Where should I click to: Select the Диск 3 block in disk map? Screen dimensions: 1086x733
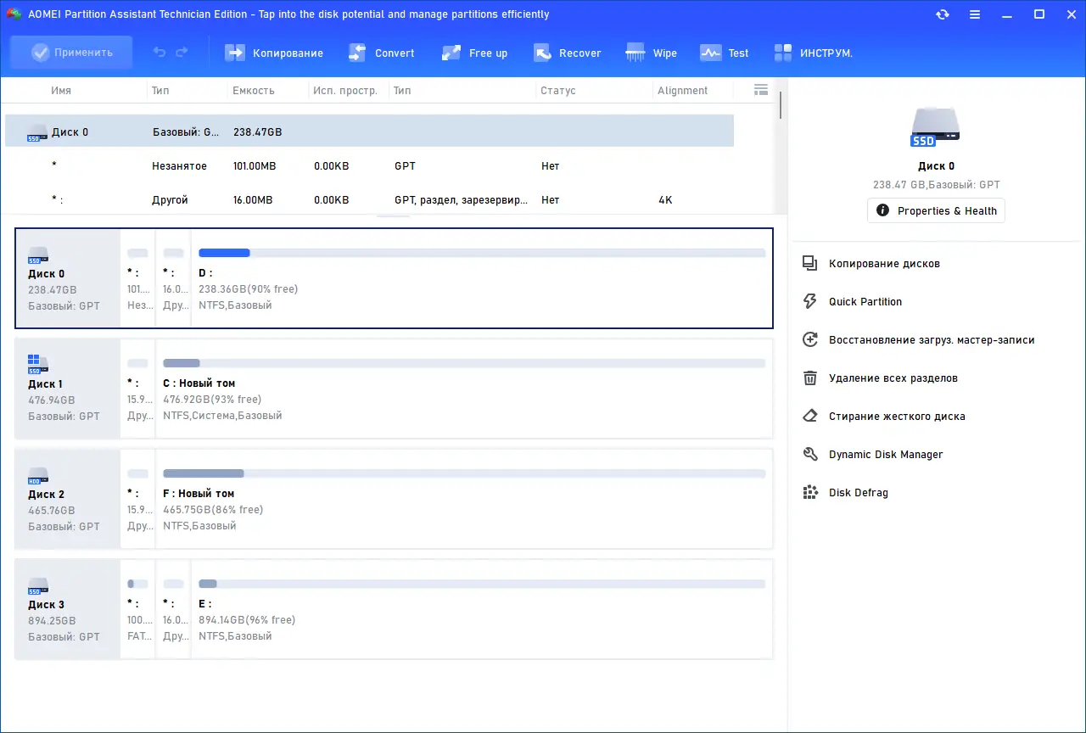coord(68,609)
